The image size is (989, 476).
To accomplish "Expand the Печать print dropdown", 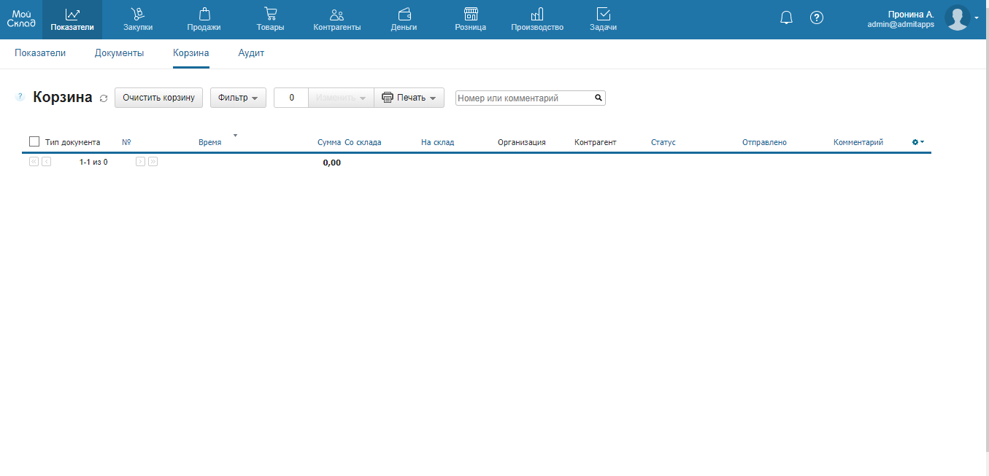I will (x=409, y=98).
